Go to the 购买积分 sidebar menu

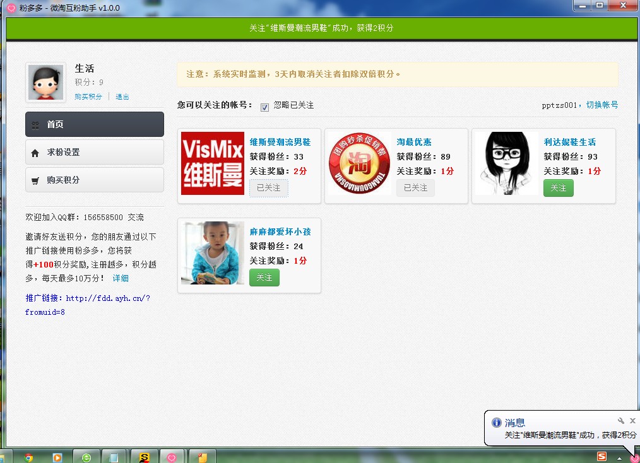click(x=95, y=180)
